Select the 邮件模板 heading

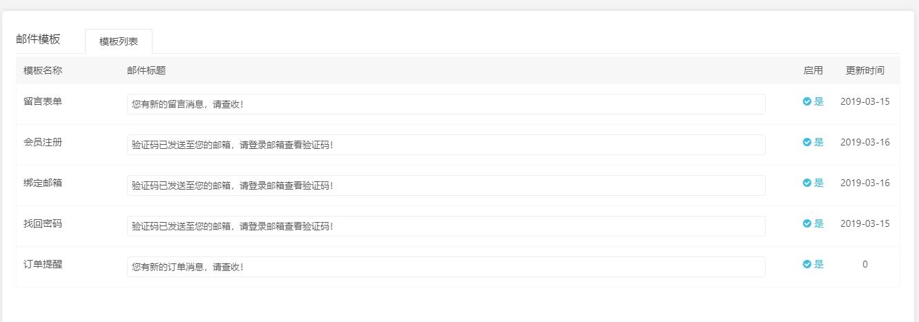click(38, 39)
